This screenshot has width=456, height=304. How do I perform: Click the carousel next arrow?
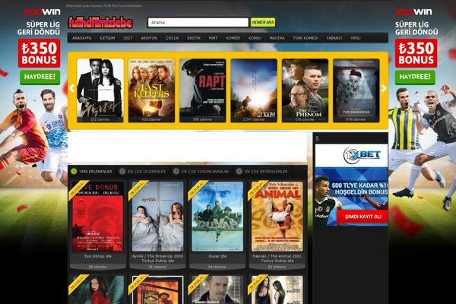pyautogui.click(x=384, y=88)
